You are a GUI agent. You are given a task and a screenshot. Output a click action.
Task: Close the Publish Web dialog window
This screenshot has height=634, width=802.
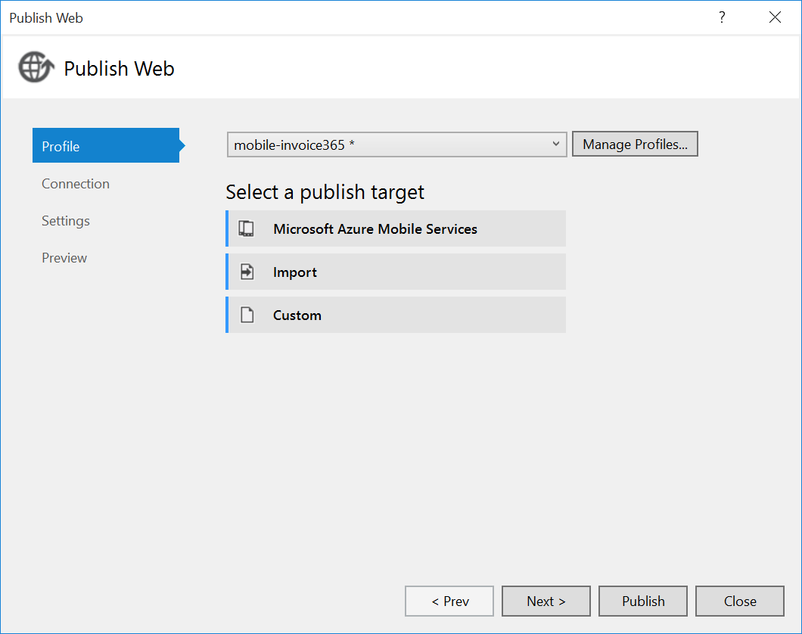point(775,17)
